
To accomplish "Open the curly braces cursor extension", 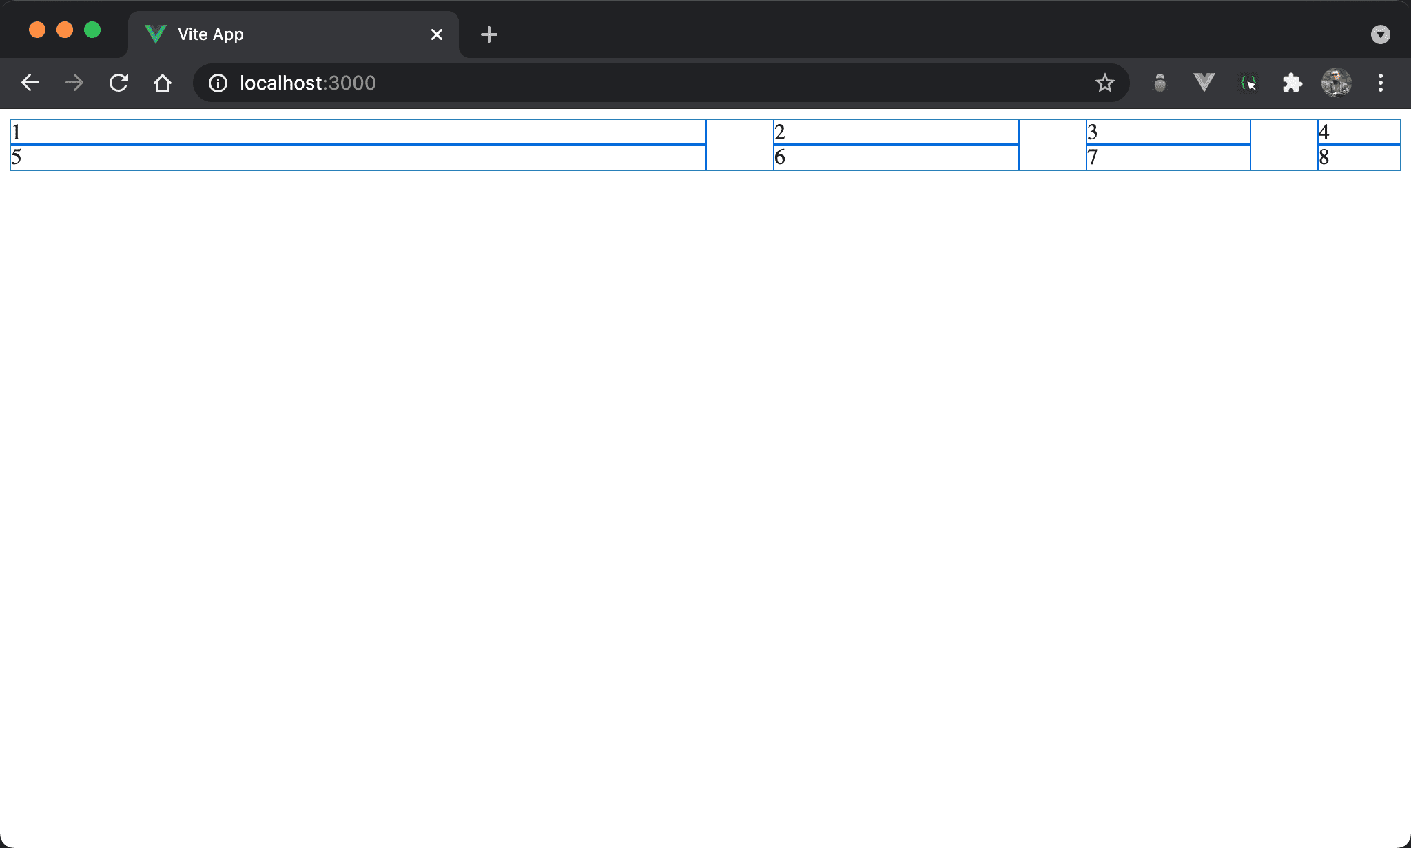I will (x=1248, y=83).
